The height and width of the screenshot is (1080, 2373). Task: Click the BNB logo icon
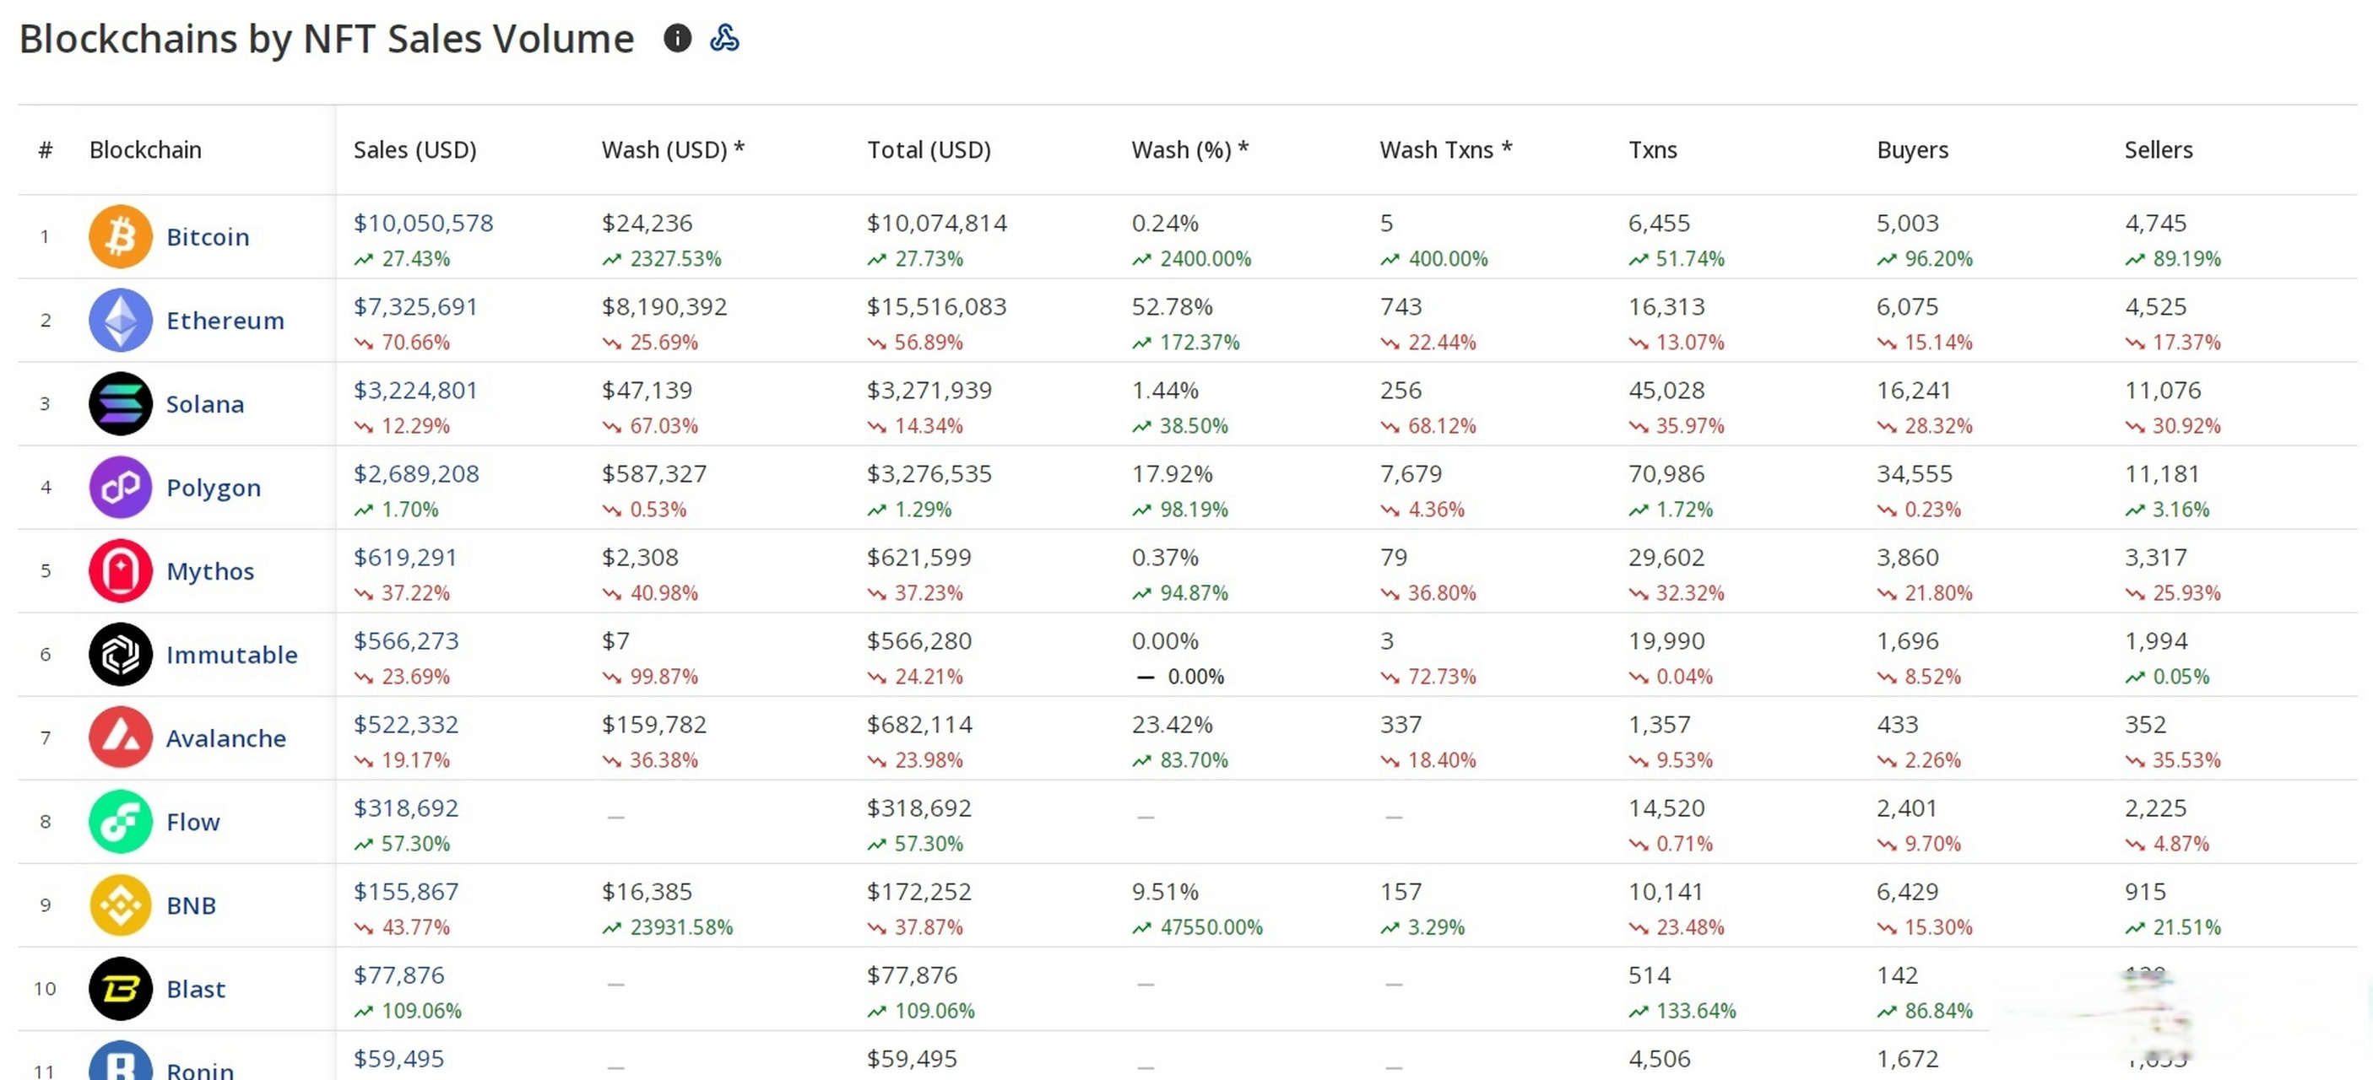coord(121,905)
